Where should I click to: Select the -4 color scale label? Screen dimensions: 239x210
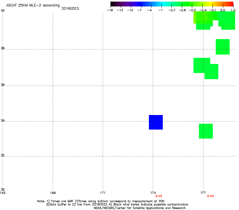click(150, 10)
